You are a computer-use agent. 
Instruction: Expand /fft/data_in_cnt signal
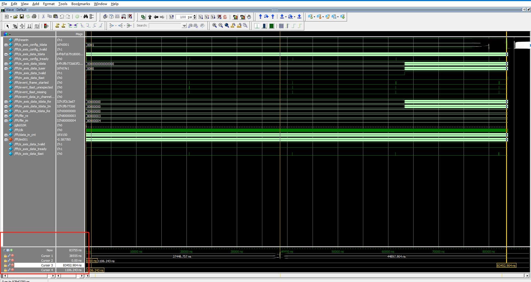[x=6, y=135]
